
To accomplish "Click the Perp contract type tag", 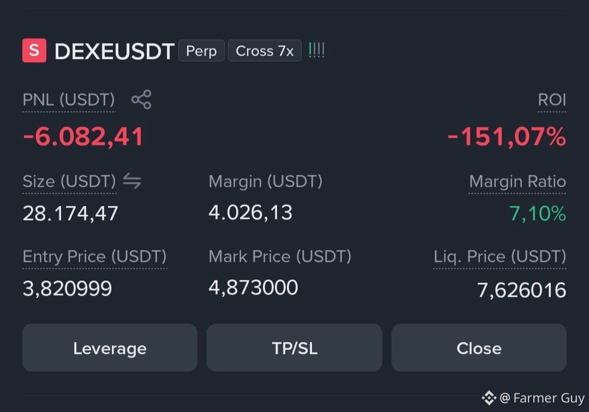I will point(201,51).
